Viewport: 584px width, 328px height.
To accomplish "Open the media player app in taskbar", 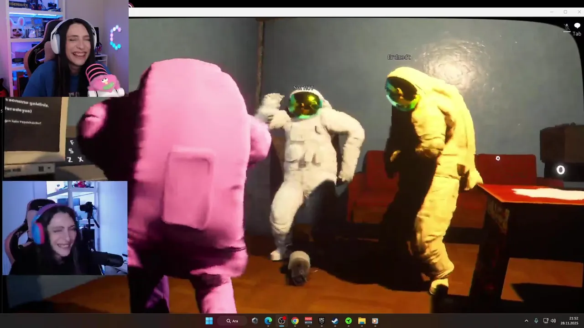I will [x=375, y=321].
